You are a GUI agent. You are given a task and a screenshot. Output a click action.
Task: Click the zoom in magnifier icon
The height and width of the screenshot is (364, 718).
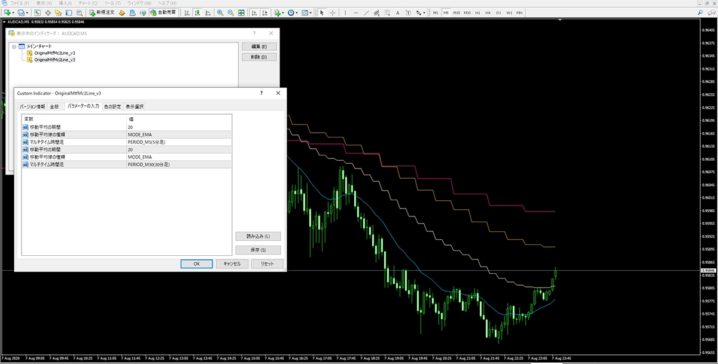tap(220, 13)
